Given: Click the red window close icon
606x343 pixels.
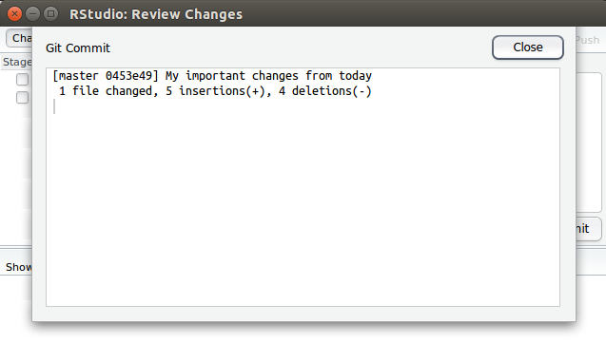Looking at the screenshot, I should pos(14,14).
